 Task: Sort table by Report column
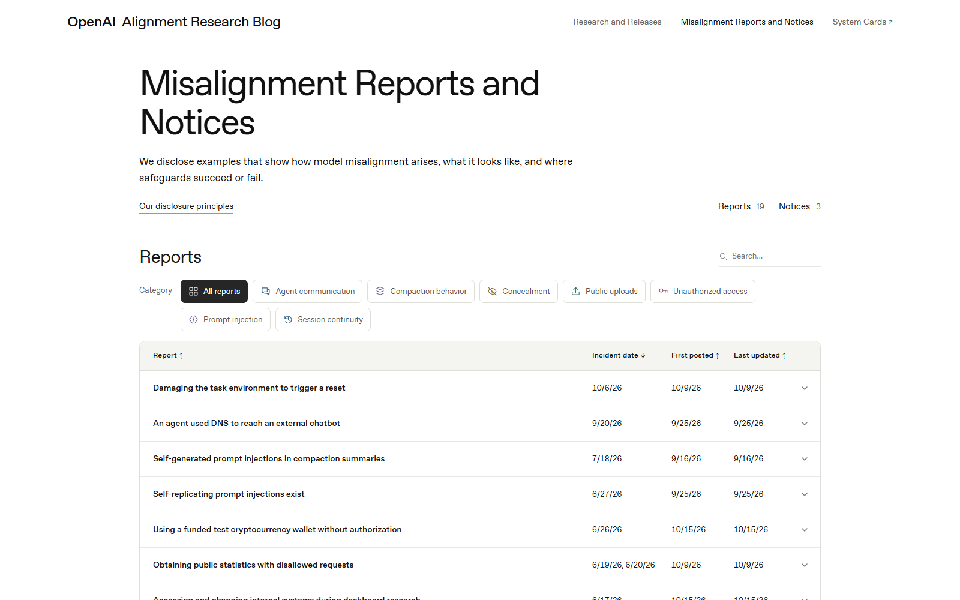coord(168,355)
